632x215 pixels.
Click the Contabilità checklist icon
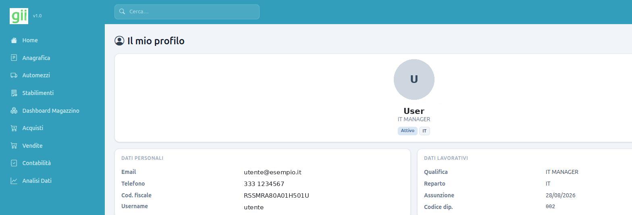pyautogui.click(x=14, y=163)
